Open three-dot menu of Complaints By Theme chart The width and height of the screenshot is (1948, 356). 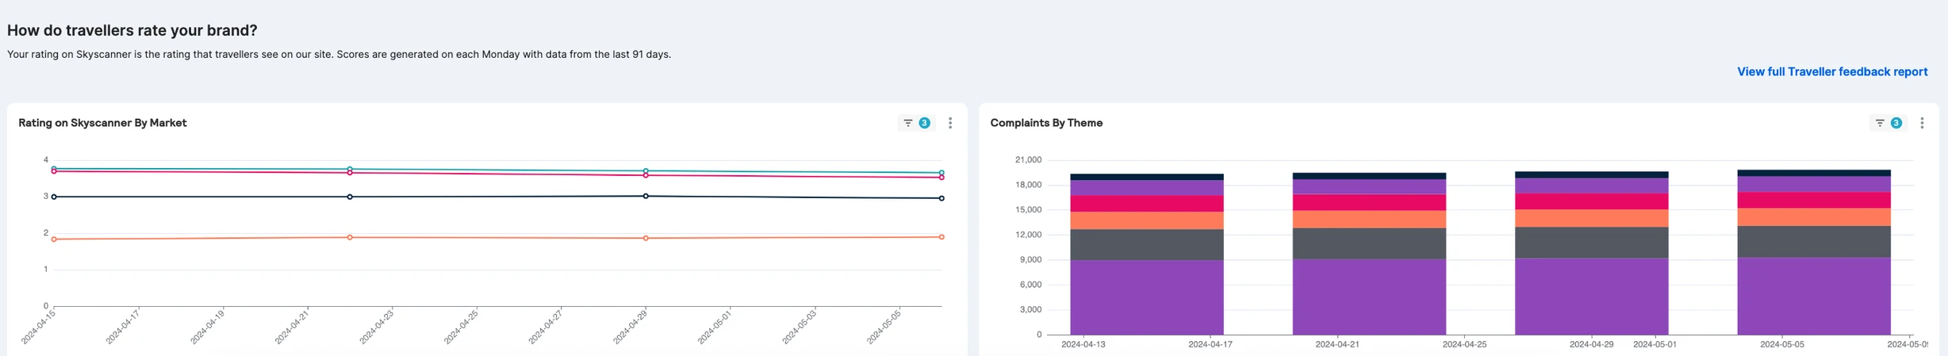click(x=1922, y=123)
